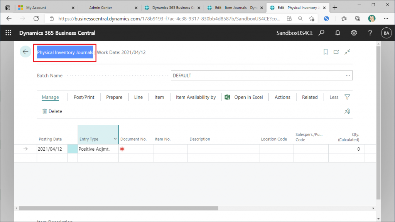Select the Manage action tab

coord(51,97)
